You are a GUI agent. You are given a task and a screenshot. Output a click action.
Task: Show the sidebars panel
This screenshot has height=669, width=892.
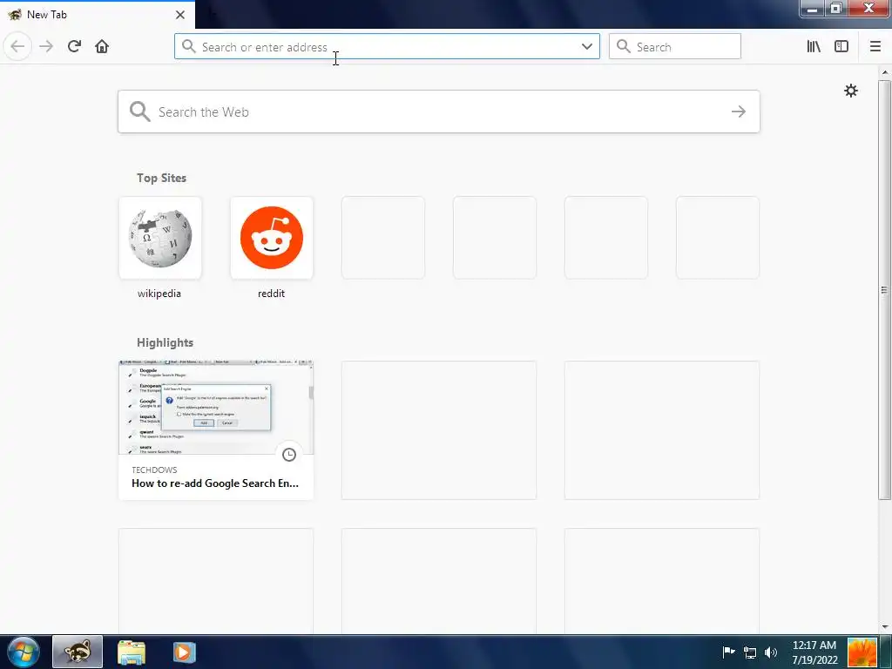coord(841,46)
